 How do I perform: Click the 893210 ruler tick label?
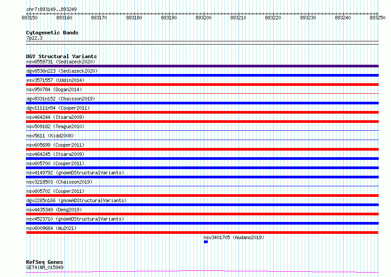[x=238, y=18]
